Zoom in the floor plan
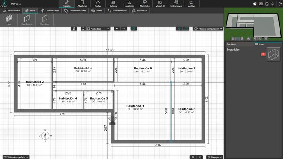283x159 pixels. point(193,157)
